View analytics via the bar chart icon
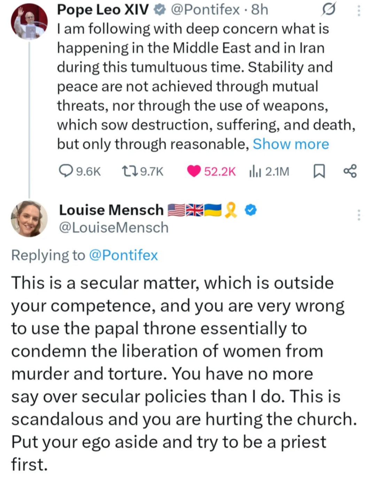Screen dimensions: 376x483 255,171
